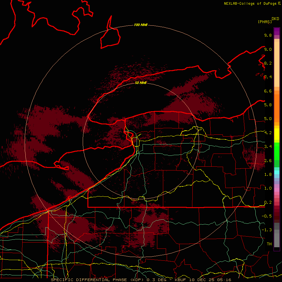Click the 2.6 scale value

click(268, 161)
